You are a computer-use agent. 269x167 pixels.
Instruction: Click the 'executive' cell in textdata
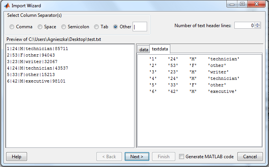click(x=222, y=91)
